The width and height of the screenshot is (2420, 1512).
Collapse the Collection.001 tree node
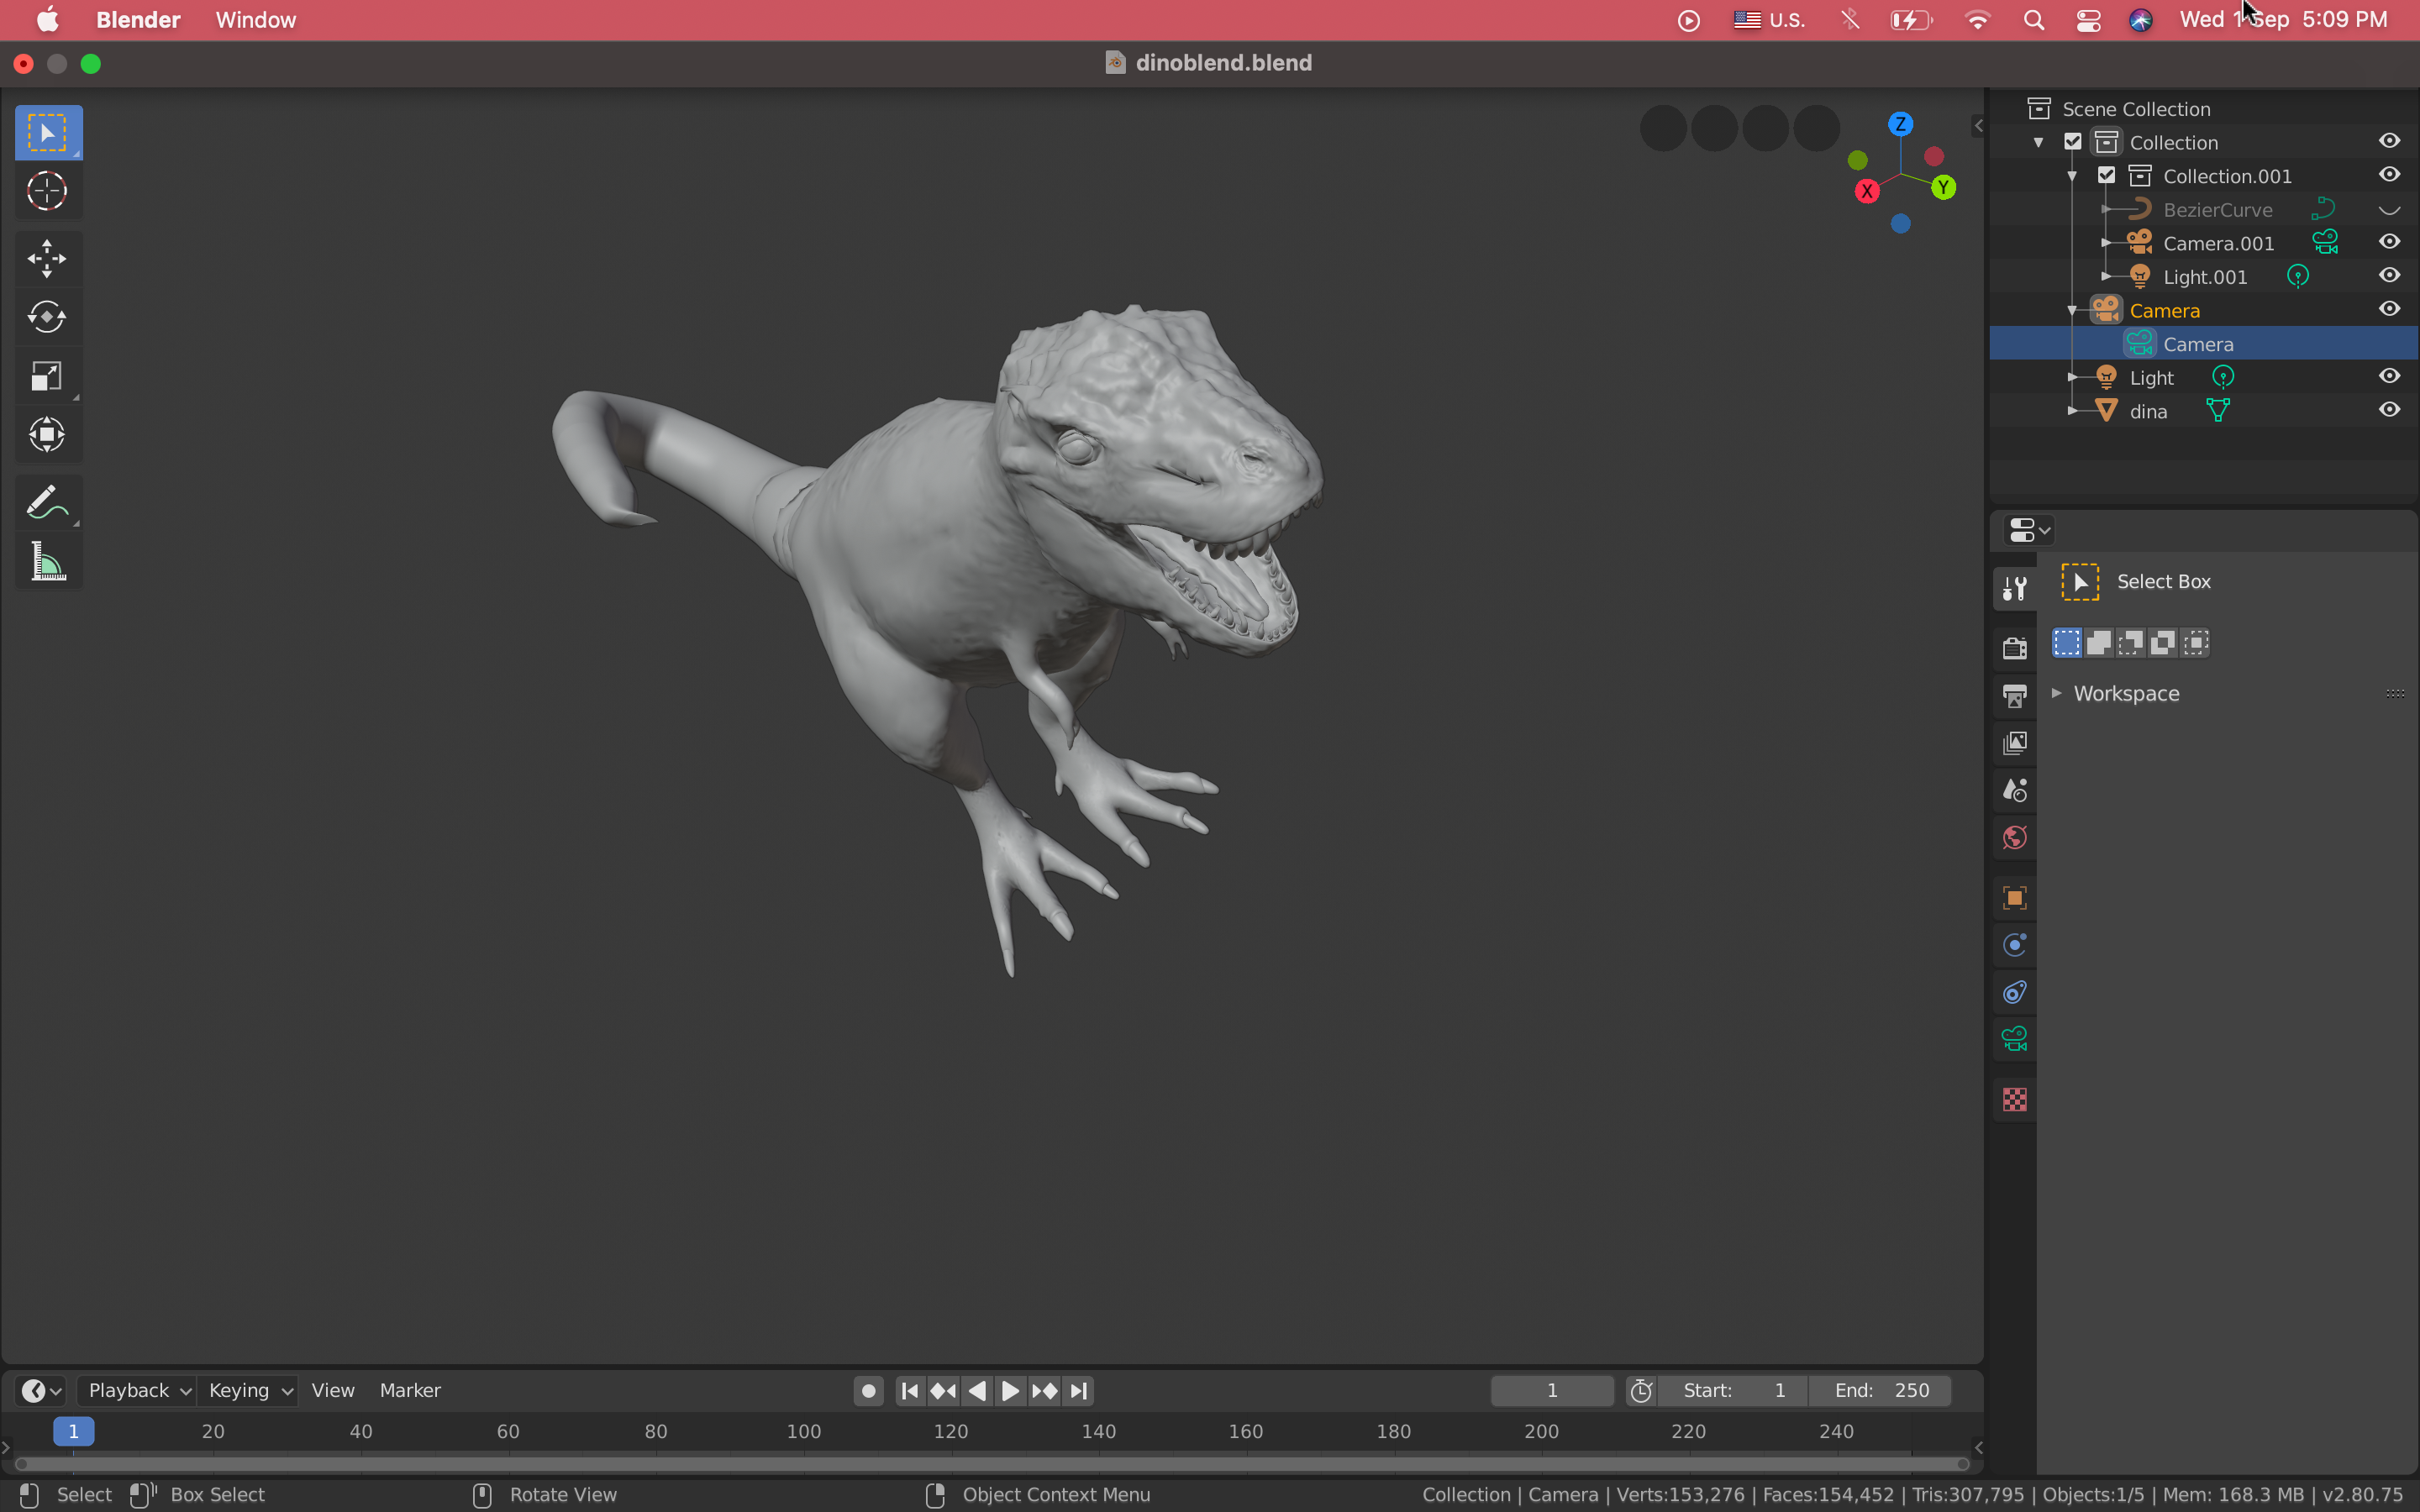(x=2072, y=176)
